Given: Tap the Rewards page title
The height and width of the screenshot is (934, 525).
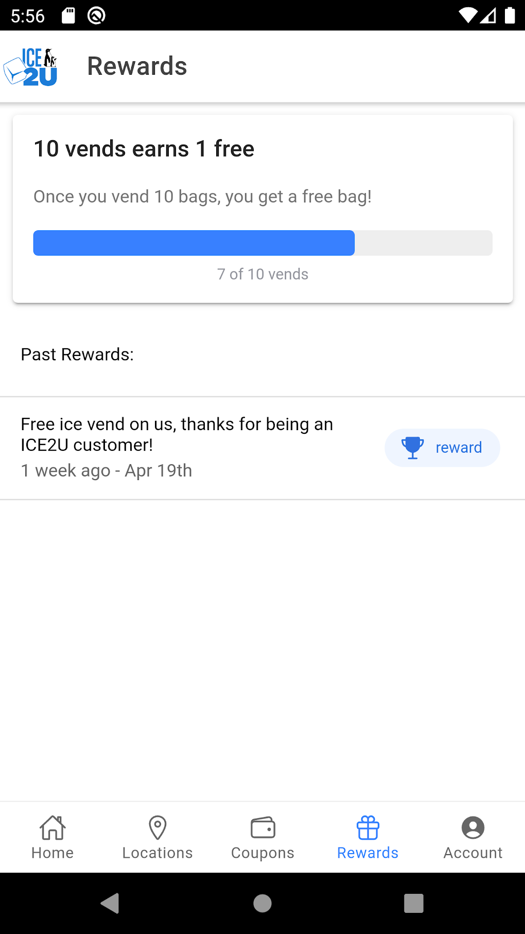Looking at the screenshot, I should coord(137,66).
